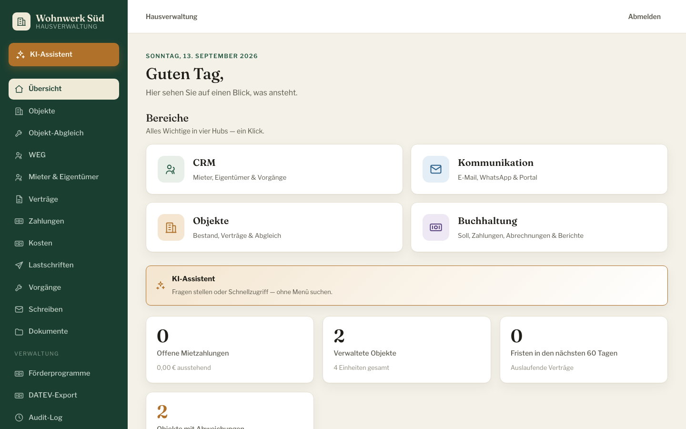This screenshot has width=686, height=429.
Task: Click the orange 2 deviations count
Action: pos(162,412)
